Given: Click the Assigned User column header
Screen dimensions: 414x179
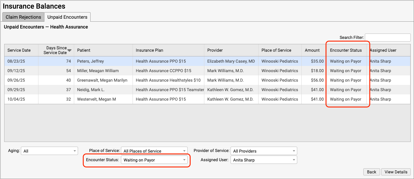Looking at the screenshot, I should tap(383, 50).
